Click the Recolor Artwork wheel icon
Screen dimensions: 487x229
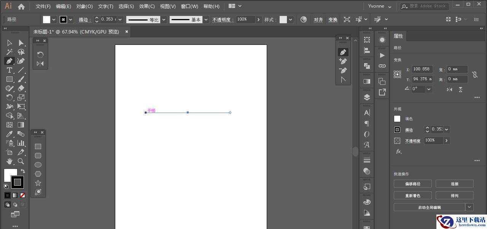click(x=303, y=19)
